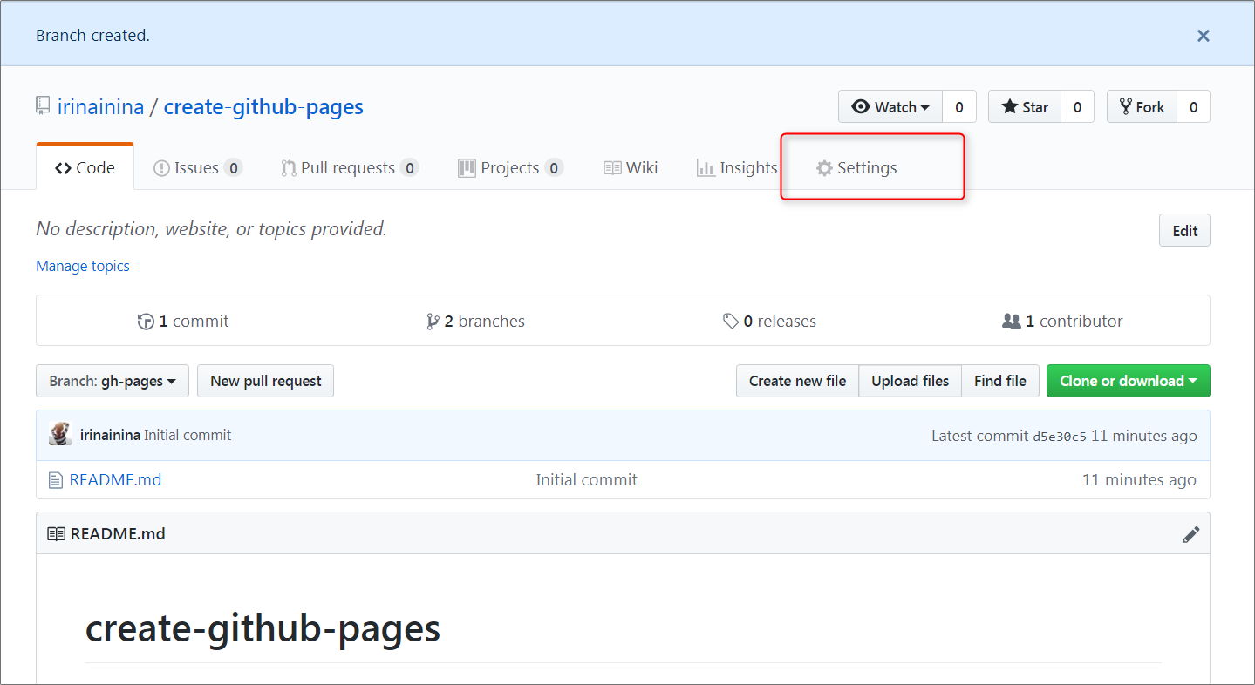Viewport: 1255px width, 685px height.
Task: Open the Wiki tab
Action: click(631, 167)
